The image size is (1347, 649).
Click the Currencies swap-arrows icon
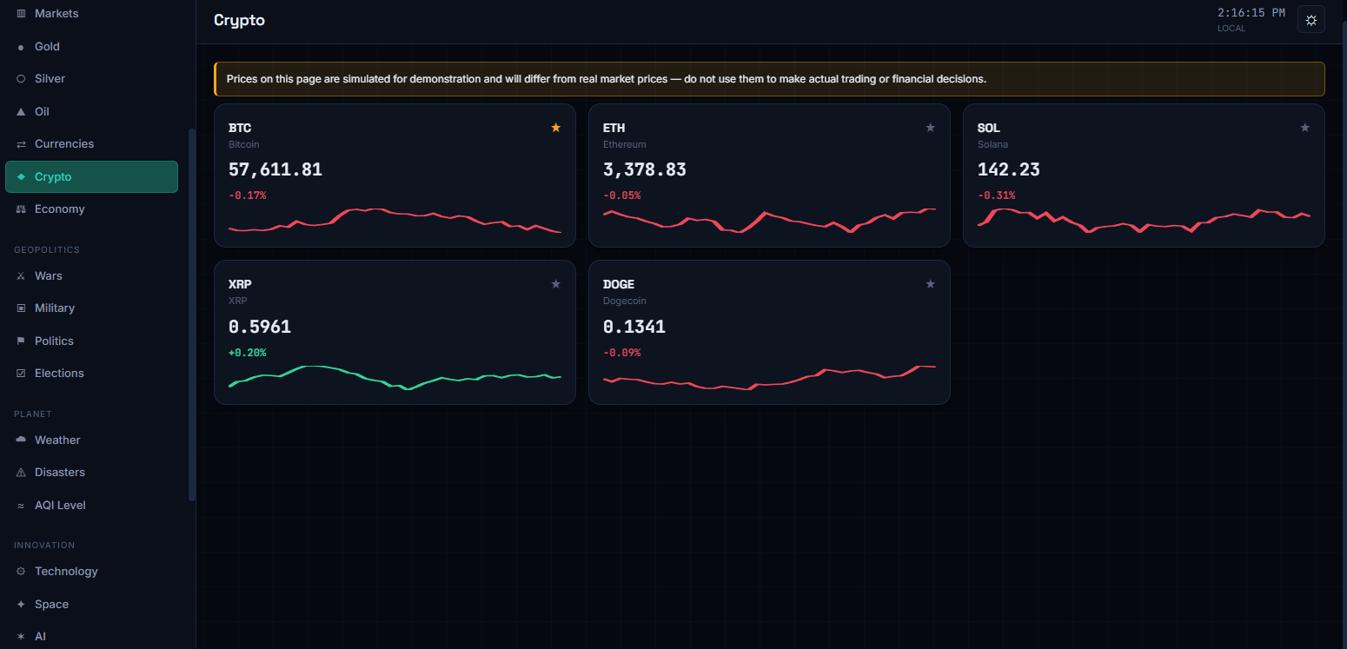coord(21,144)
